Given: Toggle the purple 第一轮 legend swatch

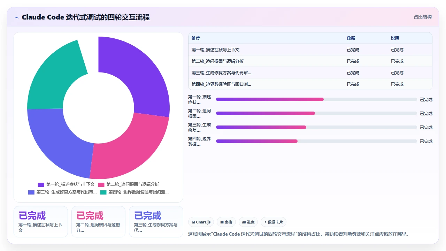Looking at the screenshot, I should tap(41, 184).
